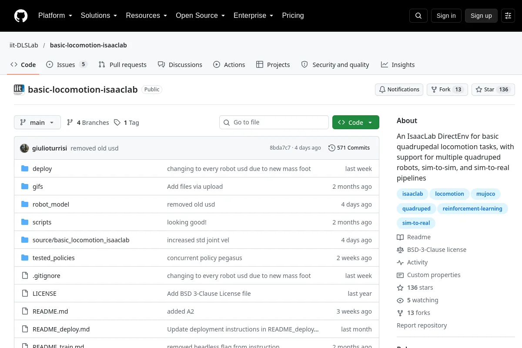
Task: Click the LICENSE file icon
Action: [25, 294]
